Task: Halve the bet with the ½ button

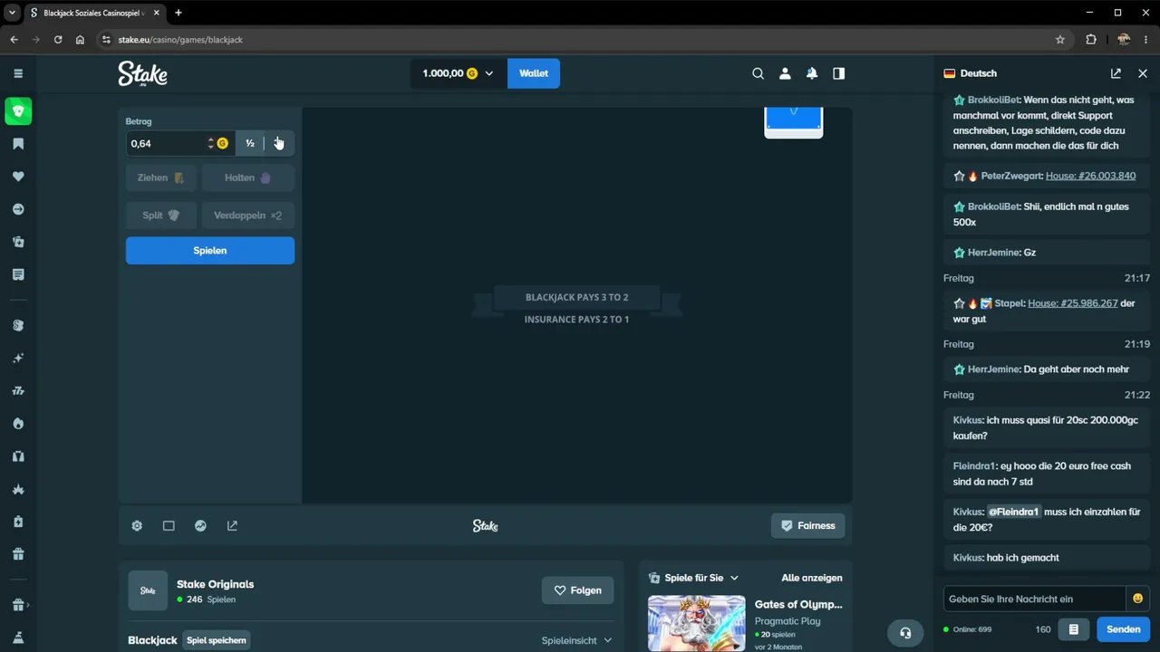Action: (250, 143)
